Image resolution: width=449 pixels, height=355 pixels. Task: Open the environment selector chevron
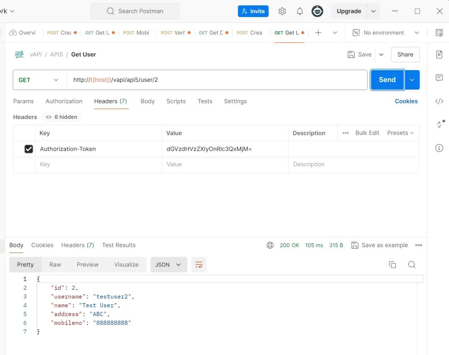417,33
